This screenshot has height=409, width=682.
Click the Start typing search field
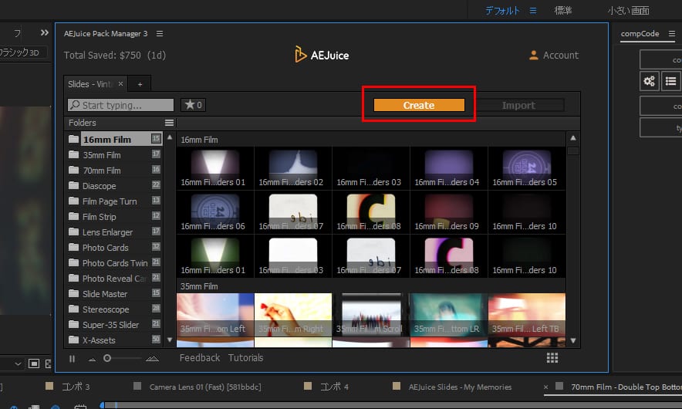[x=121, y=105]
